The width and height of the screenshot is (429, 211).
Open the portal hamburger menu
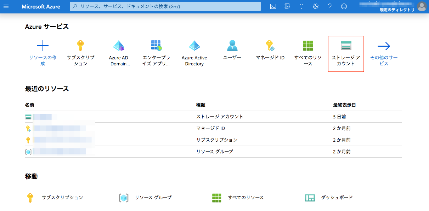point(6,6)
